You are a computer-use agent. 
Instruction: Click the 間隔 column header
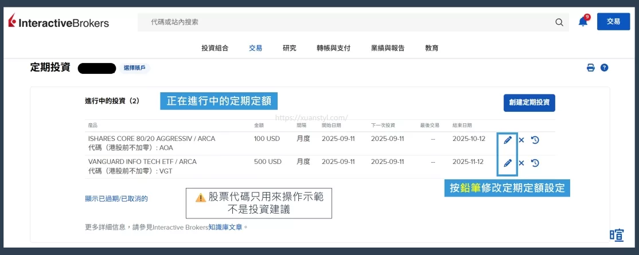[x=301, y=125]
